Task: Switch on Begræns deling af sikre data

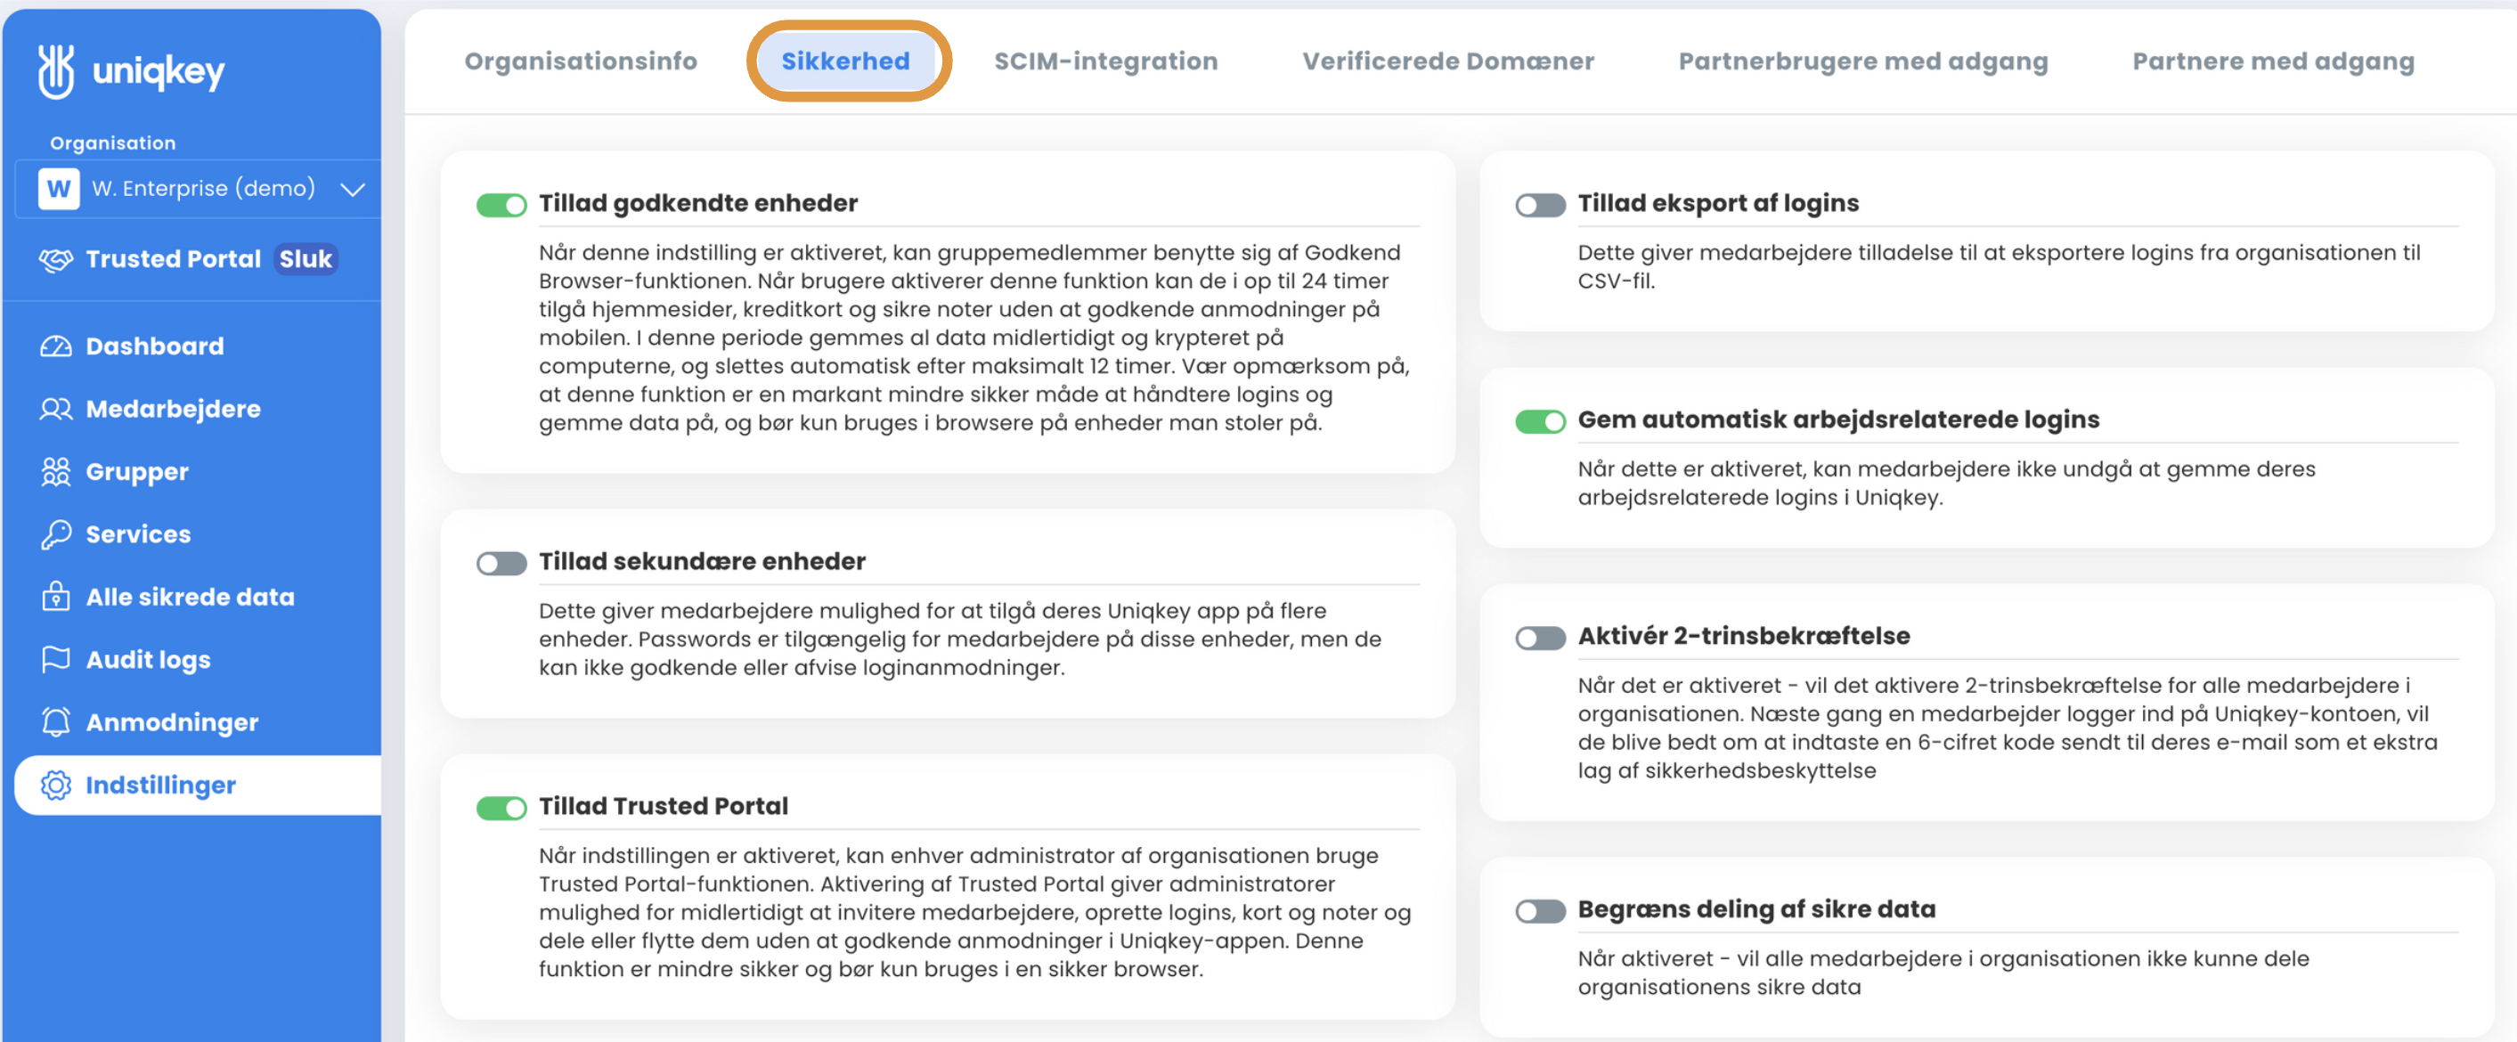Action: click(1540, 911)
